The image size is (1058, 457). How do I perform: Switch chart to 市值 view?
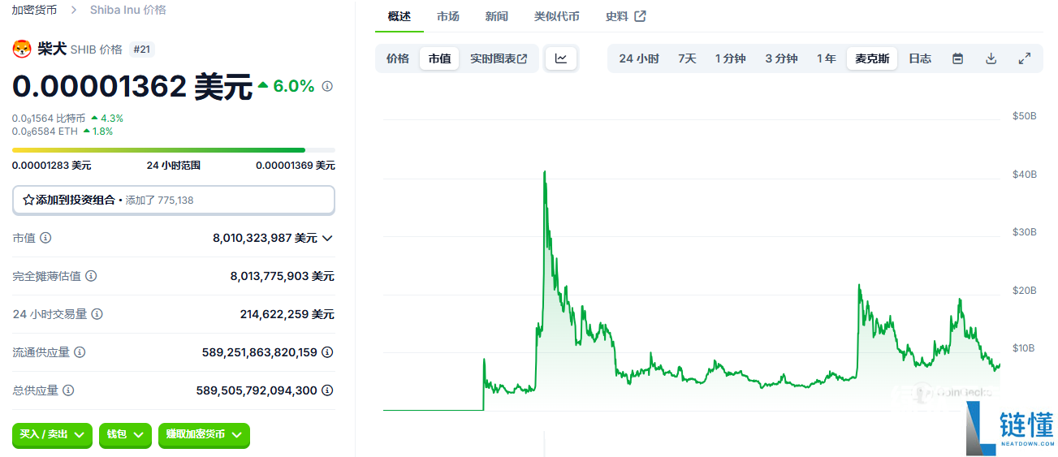point(439,58)
